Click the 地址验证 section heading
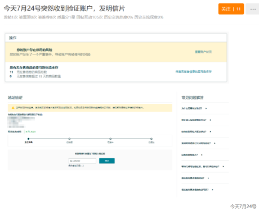The image size is (259, 211). coord(15,98)
